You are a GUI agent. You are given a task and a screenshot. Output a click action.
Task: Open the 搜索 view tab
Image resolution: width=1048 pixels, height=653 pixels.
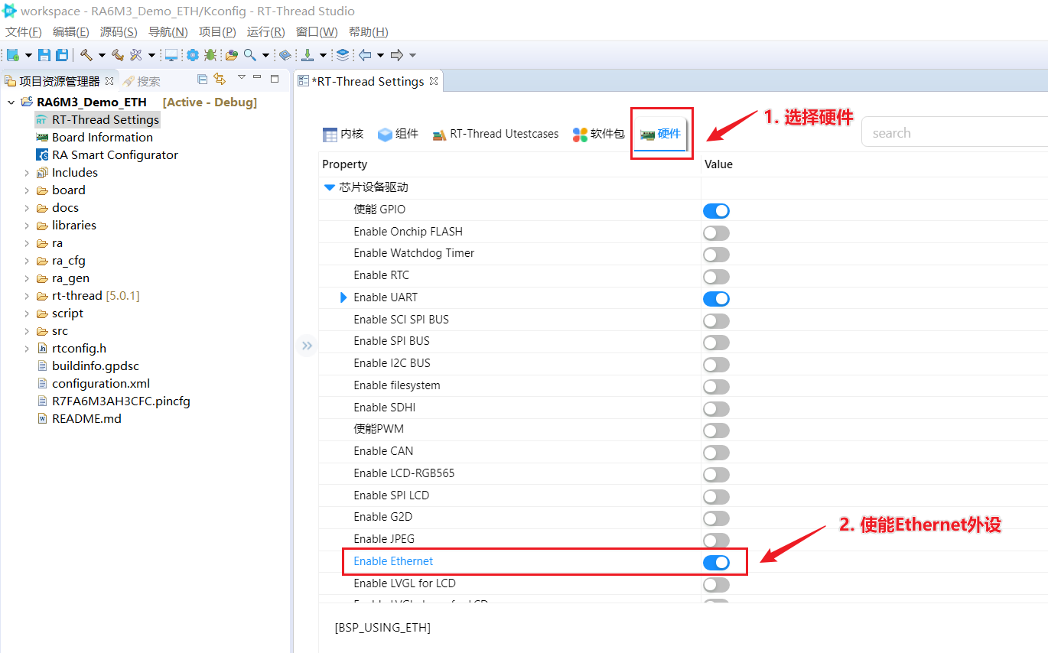(x=142, y=81)
